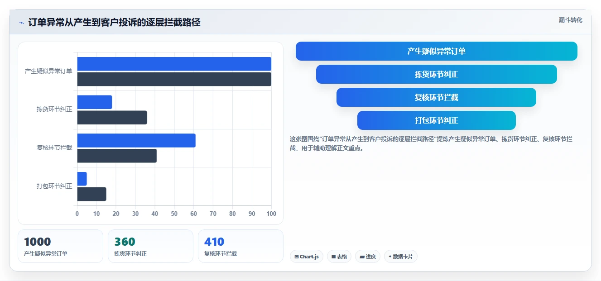Click dark bar for 产生疑似异常订单

click(x=174, y=79)
